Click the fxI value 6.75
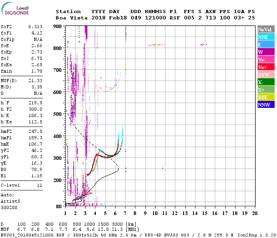Viewport: 277px width, 238px height. pyautogui.click(x=37, y=59)
